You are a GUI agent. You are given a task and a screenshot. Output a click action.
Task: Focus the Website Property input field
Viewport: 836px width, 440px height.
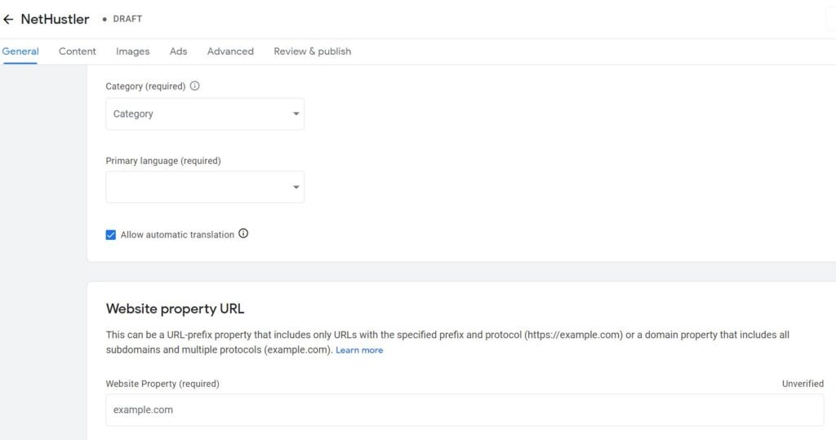click(x=465, y=410)
